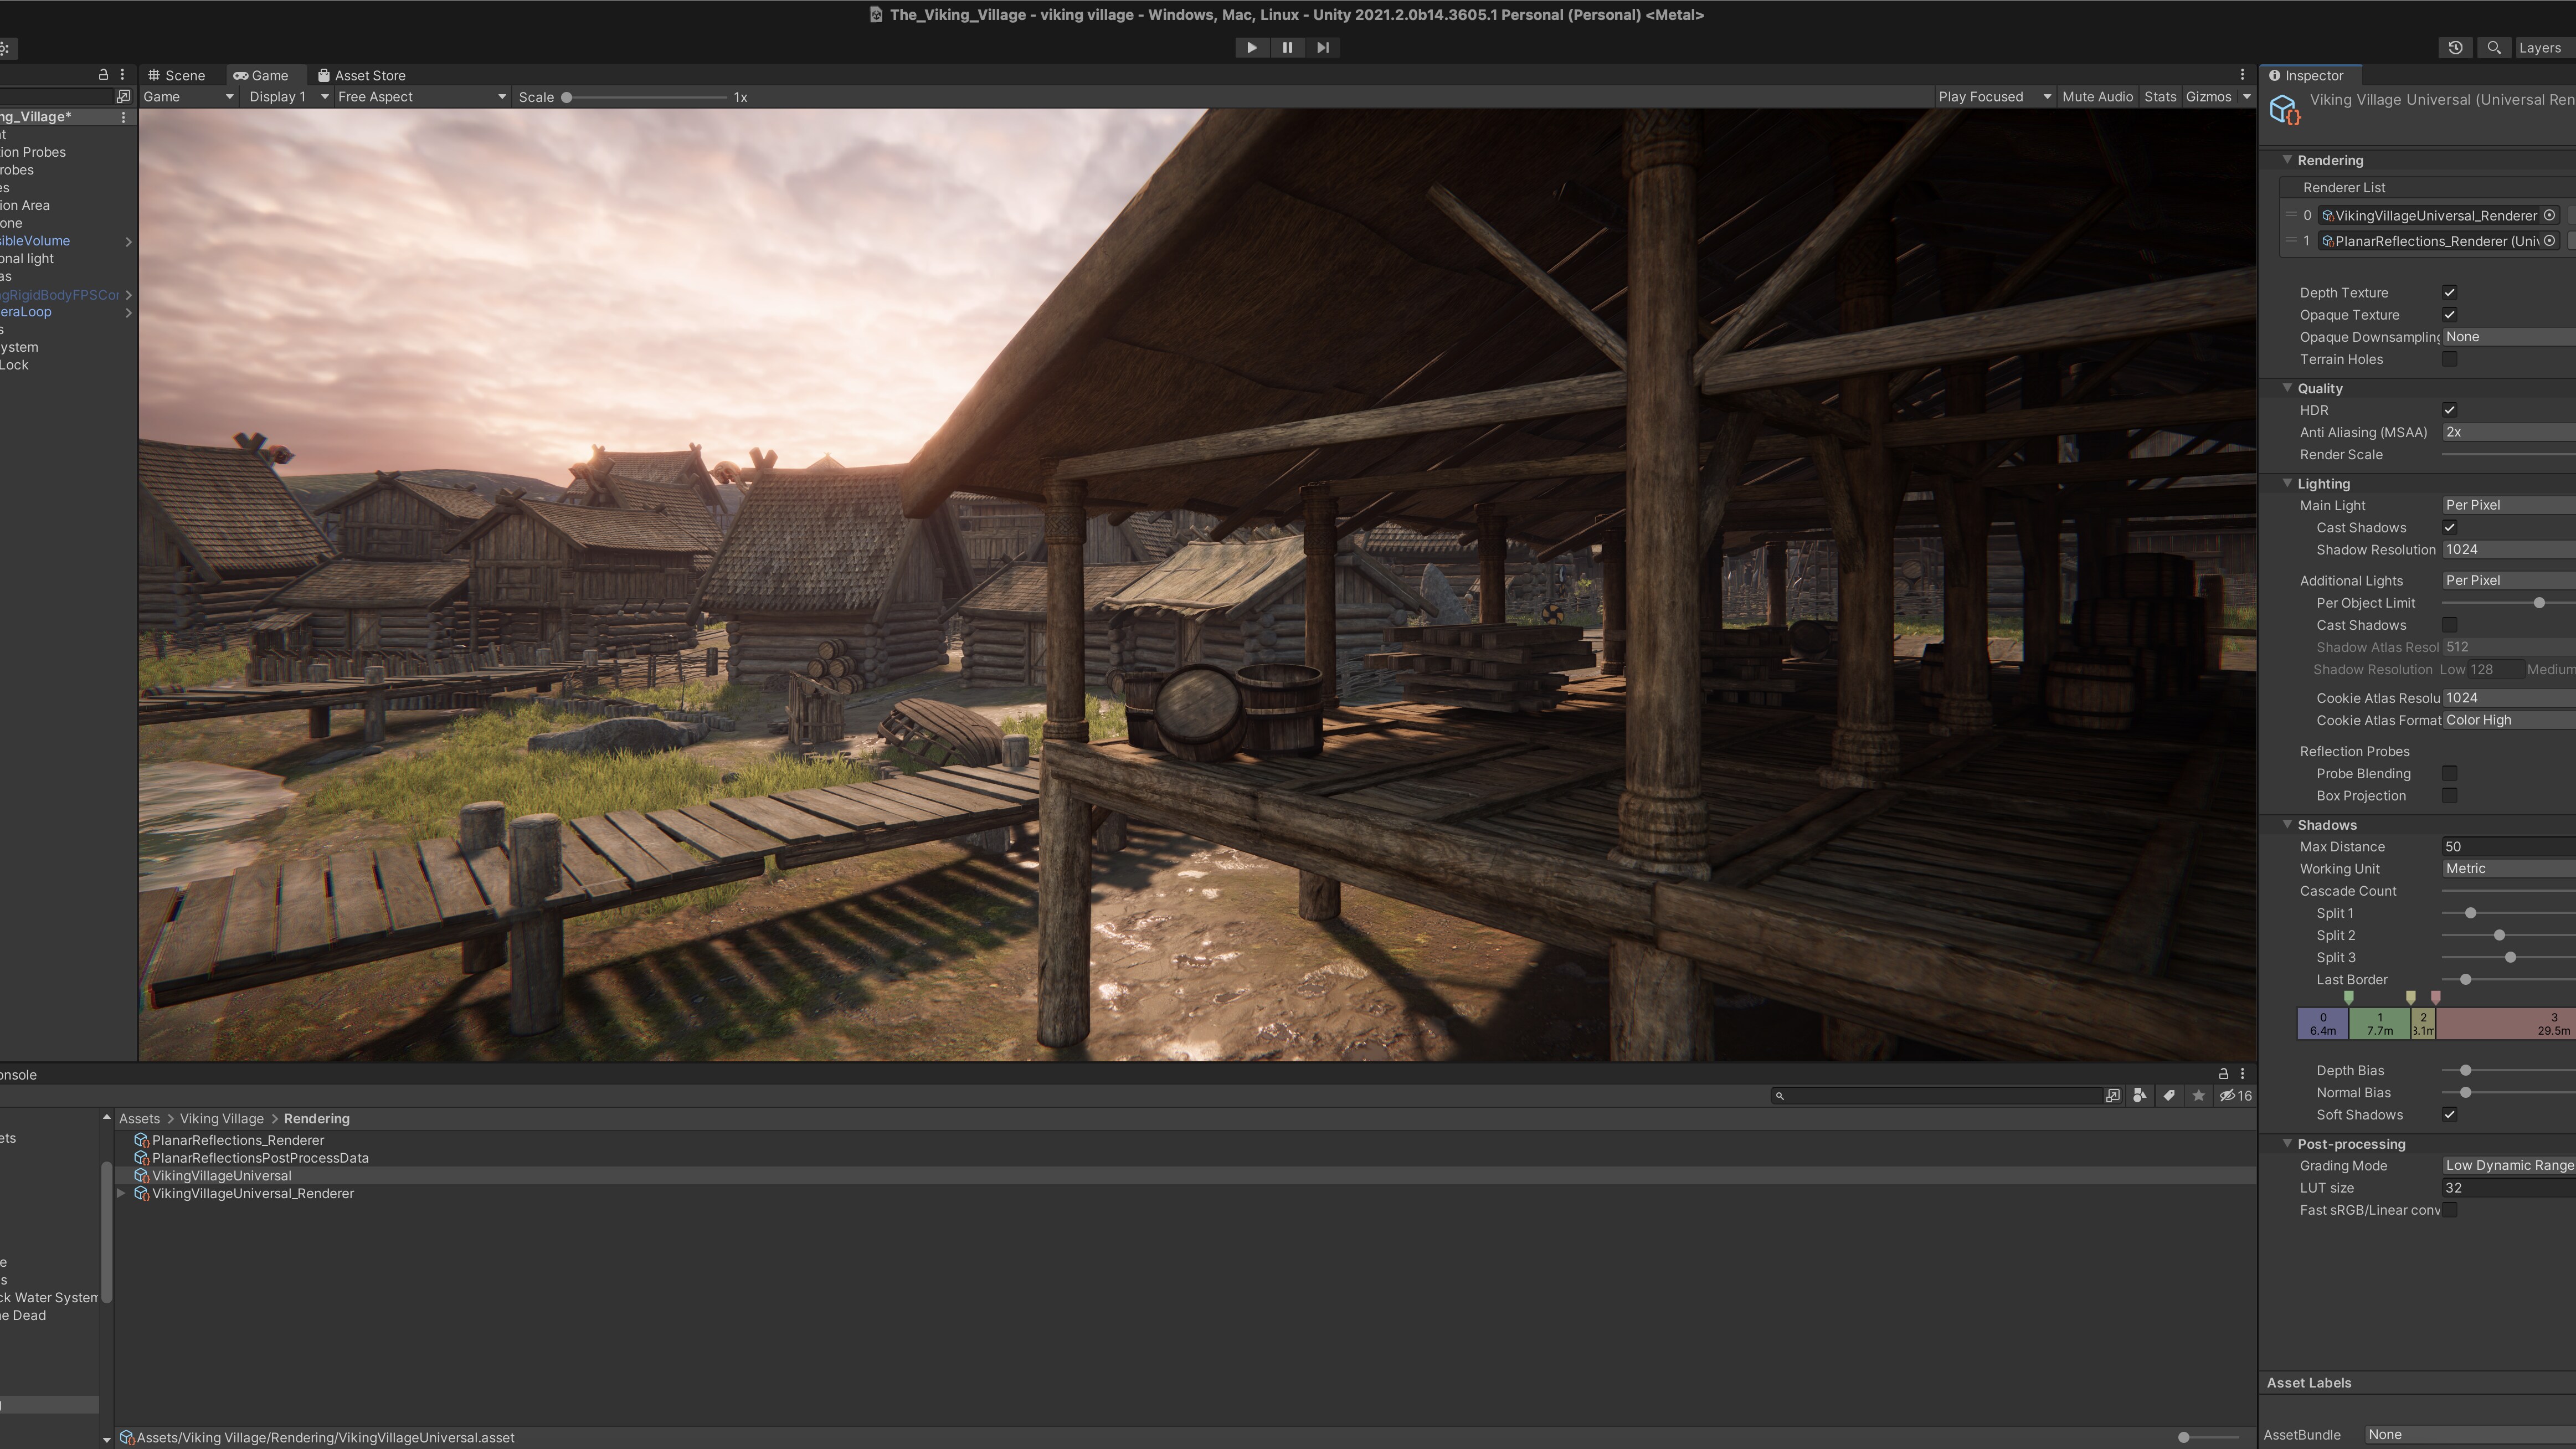Click the Pause button

[x=1287, y=47]
